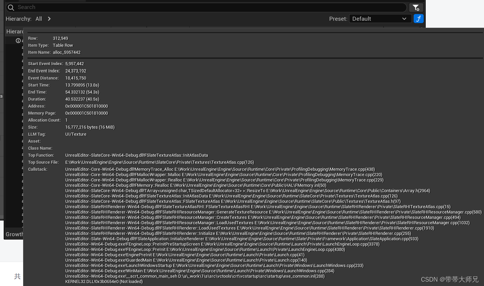Viewport: 484px width, 286px height.
Task: Select the MemoryTrace_Alloc callstack line
Action: pos(220,169)
